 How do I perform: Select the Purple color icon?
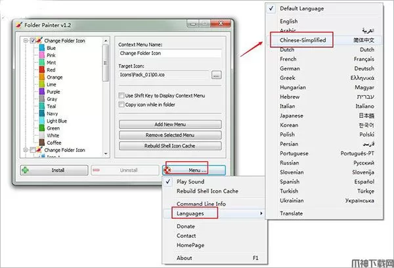click(42, 92)
